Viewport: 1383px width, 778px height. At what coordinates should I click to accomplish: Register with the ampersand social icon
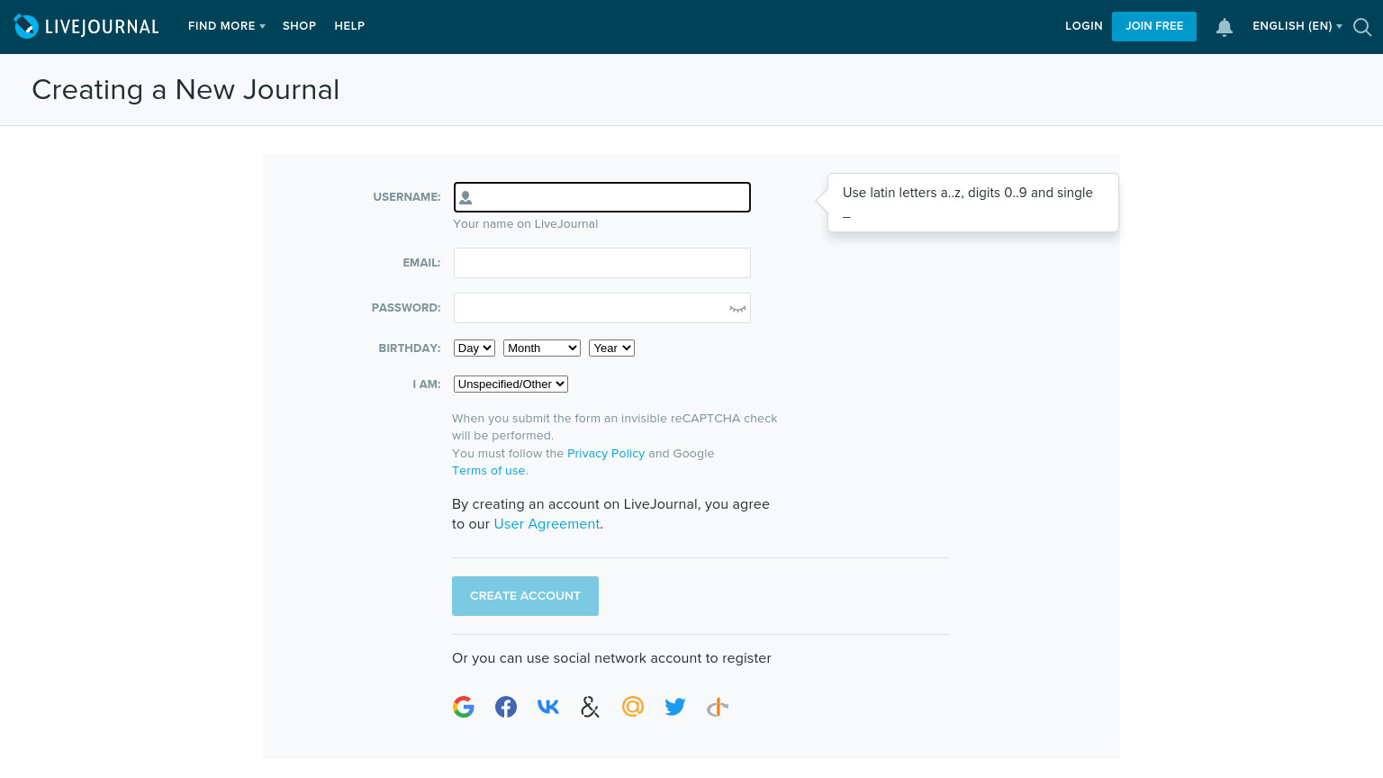[591, 707]
